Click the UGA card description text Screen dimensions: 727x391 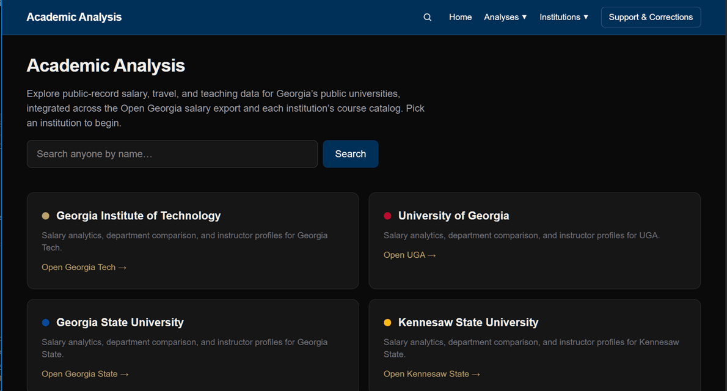point(522,236)
